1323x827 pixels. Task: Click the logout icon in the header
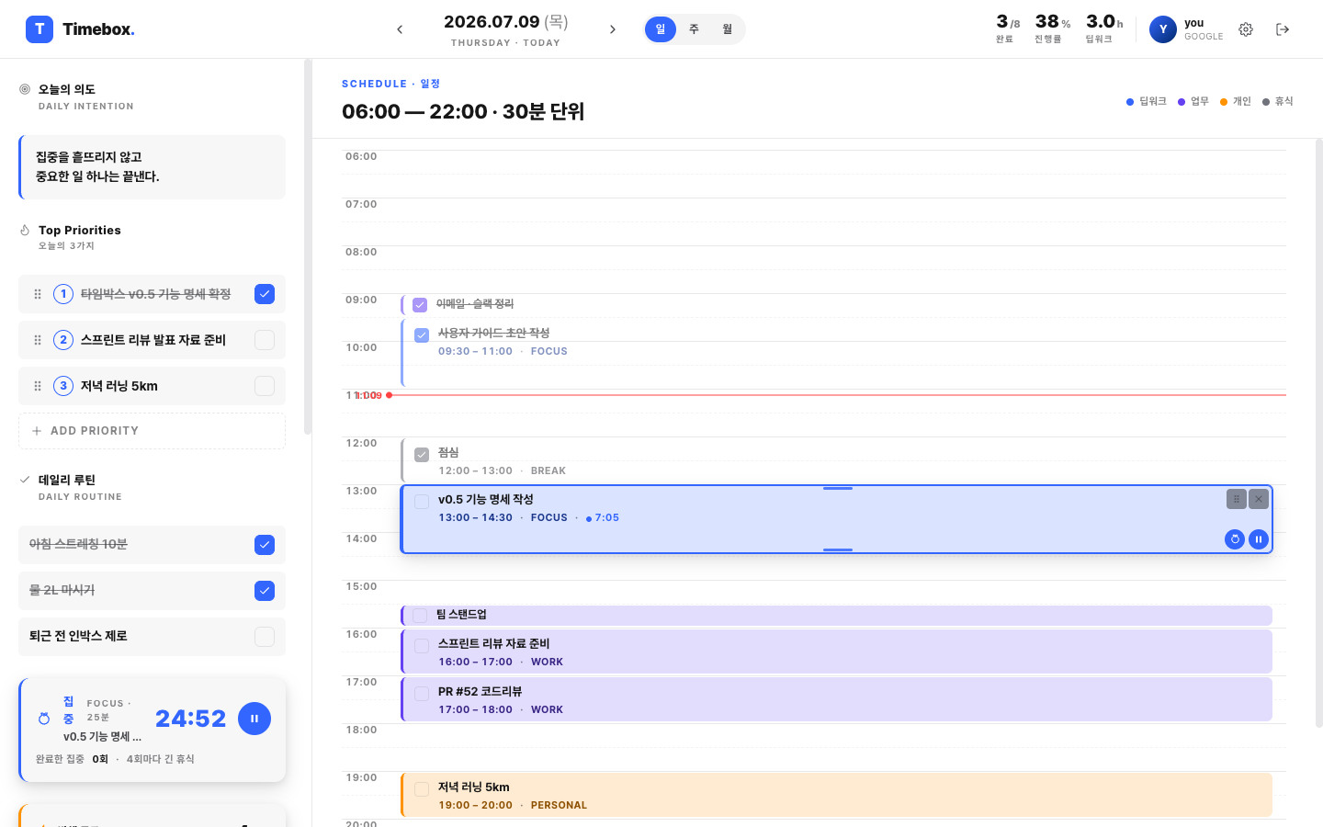pyautogui.click(x=1283, y=29)
